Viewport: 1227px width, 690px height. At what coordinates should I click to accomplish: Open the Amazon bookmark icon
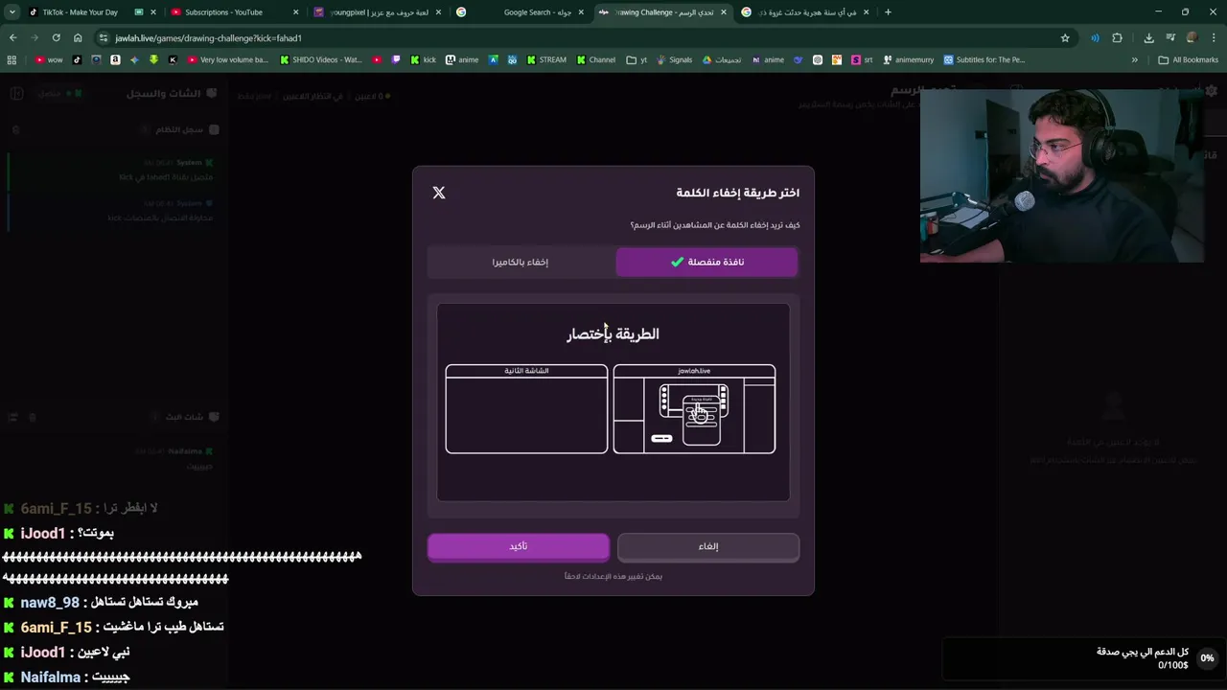coord(115,59)
